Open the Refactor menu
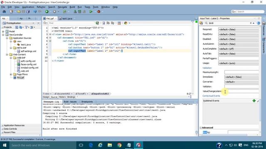266x149 pixels. click(x=41, y=7)
